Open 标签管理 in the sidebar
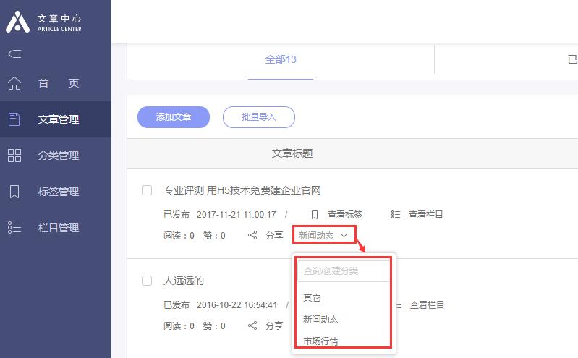578x358 pixels. (55, 192)
